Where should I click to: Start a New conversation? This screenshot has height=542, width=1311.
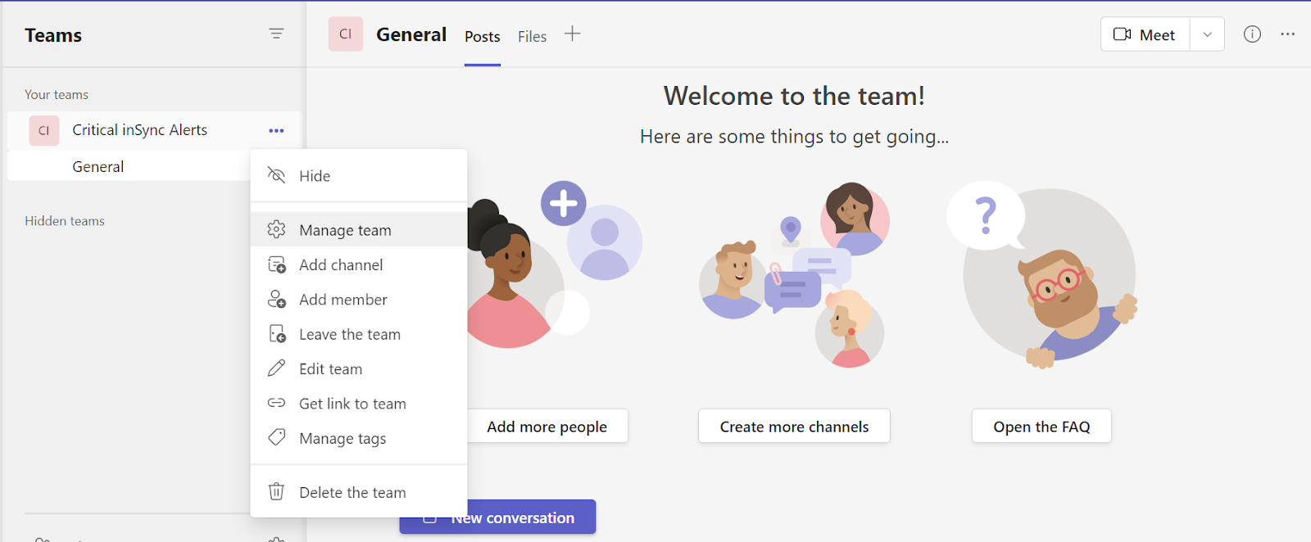coord(497,517)
